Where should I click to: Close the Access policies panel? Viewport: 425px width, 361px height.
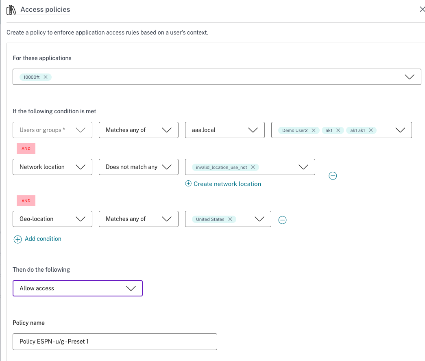[422, 9]
